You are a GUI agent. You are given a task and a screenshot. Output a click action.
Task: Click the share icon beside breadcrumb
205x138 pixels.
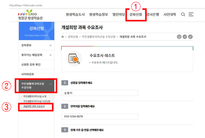[185, 37]
